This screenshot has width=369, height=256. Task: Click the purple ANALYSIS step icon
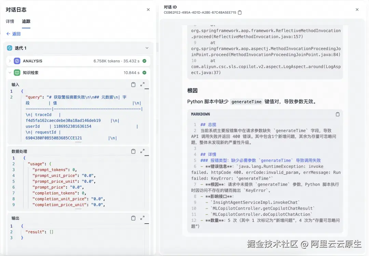(x=17, y=61)
